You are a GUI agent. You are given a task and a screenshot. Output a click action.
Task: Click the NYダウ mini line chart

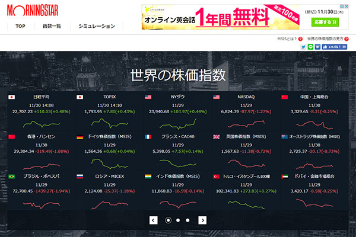click(x=178, y=124)
